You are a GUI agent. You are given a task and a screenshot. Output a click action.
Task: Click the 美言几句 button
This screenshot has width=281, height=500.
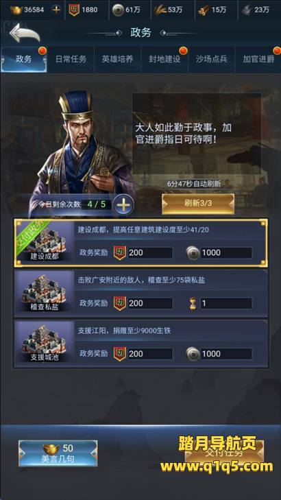click(58, 453)
